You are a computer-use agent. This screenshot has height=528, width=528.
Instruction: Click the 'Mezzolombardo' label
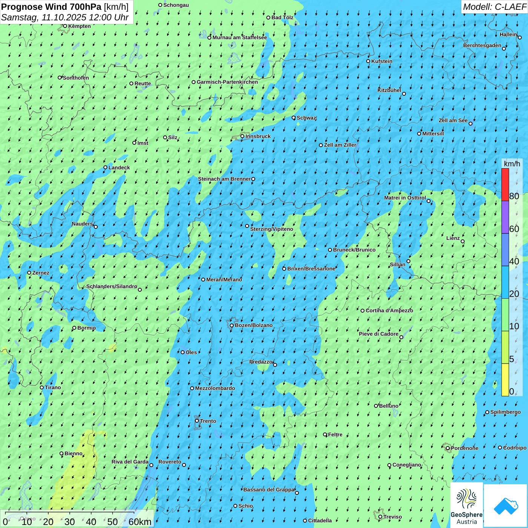(215, 388)
